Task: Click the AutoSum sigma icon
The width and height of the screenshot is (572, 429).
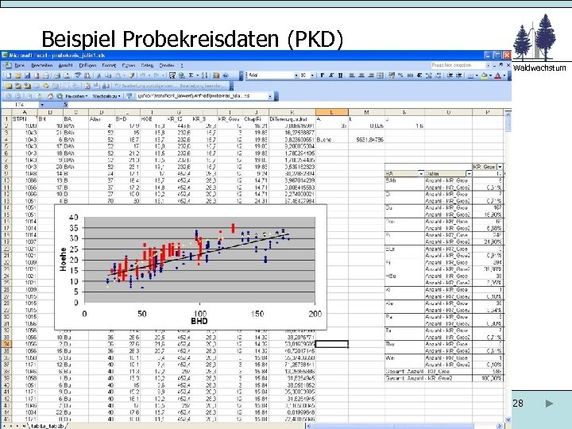Action: click(191, 75)
